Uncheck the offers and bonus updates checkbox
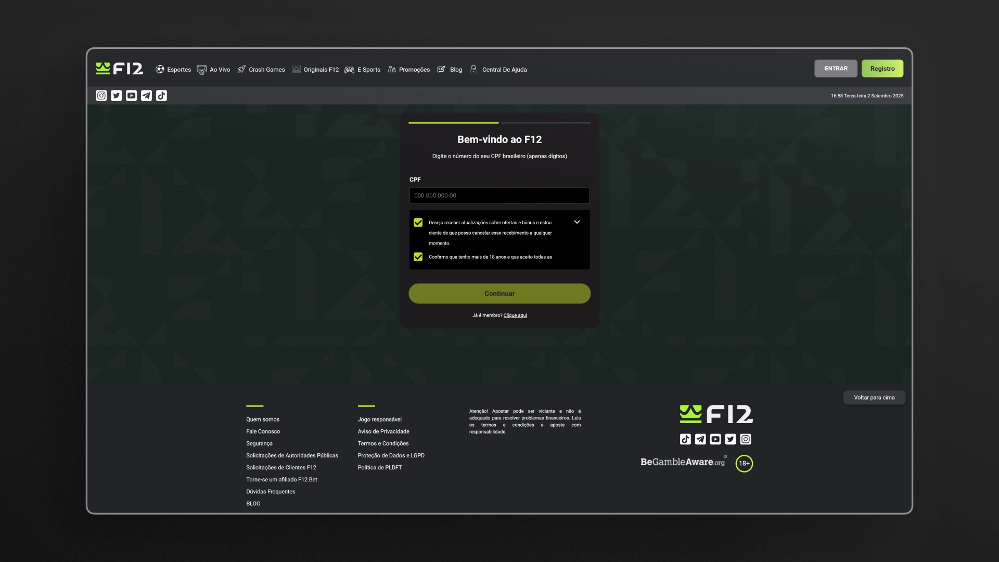999x562 pixels. [x=418, y=222]
